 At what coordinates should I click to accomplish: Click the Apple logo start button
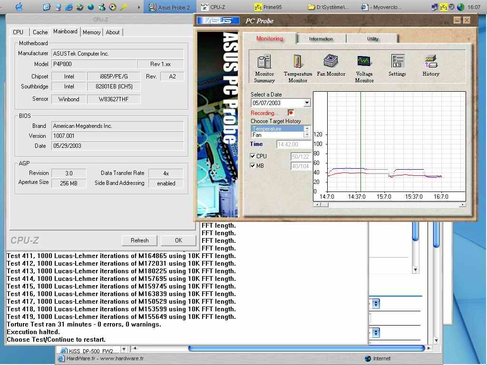click(x=19, y=7)
